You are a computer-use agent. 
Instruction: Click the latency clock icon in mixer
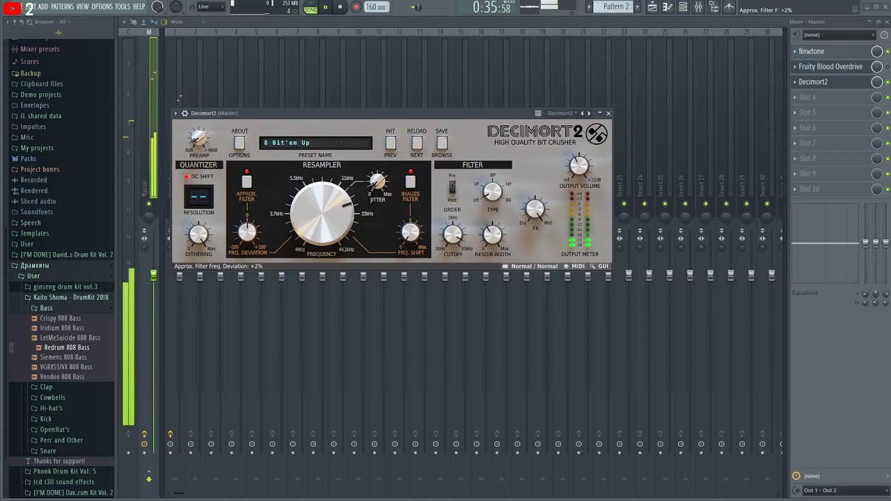796,476
